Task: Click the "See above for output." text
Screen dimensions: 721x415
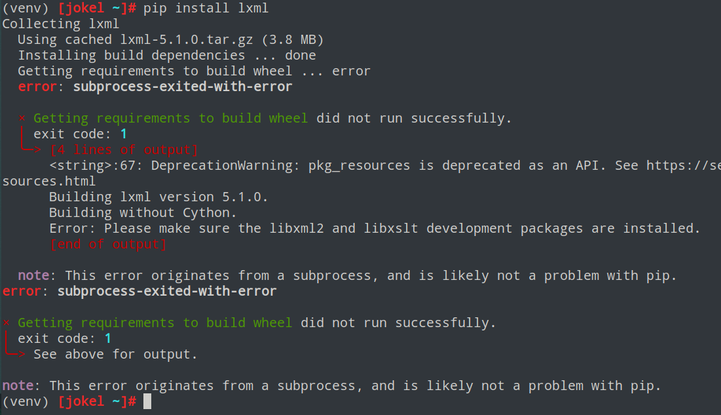Action: coord(115,355)
